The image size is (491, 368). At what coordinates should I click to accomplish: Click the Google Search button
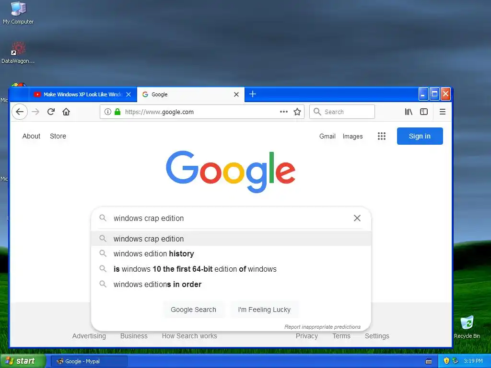click(194, 310)
